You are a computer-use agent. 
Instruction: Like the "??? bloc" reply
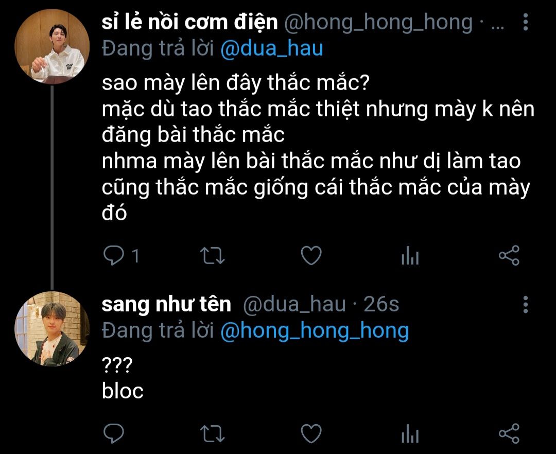click(x=311, y=433)
